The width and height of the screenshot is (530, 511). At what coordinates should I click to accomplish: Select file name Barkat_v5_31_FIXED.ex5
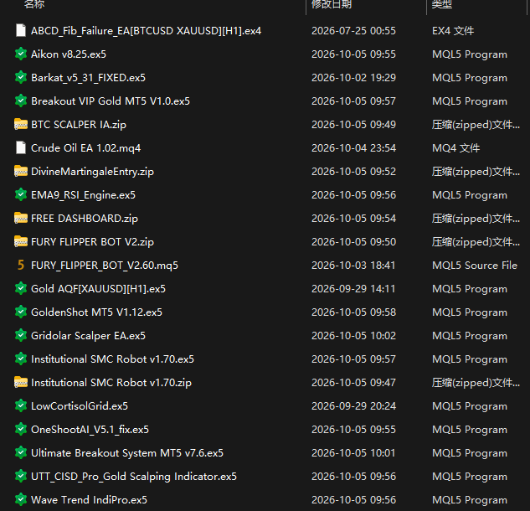tap(88, 78)
